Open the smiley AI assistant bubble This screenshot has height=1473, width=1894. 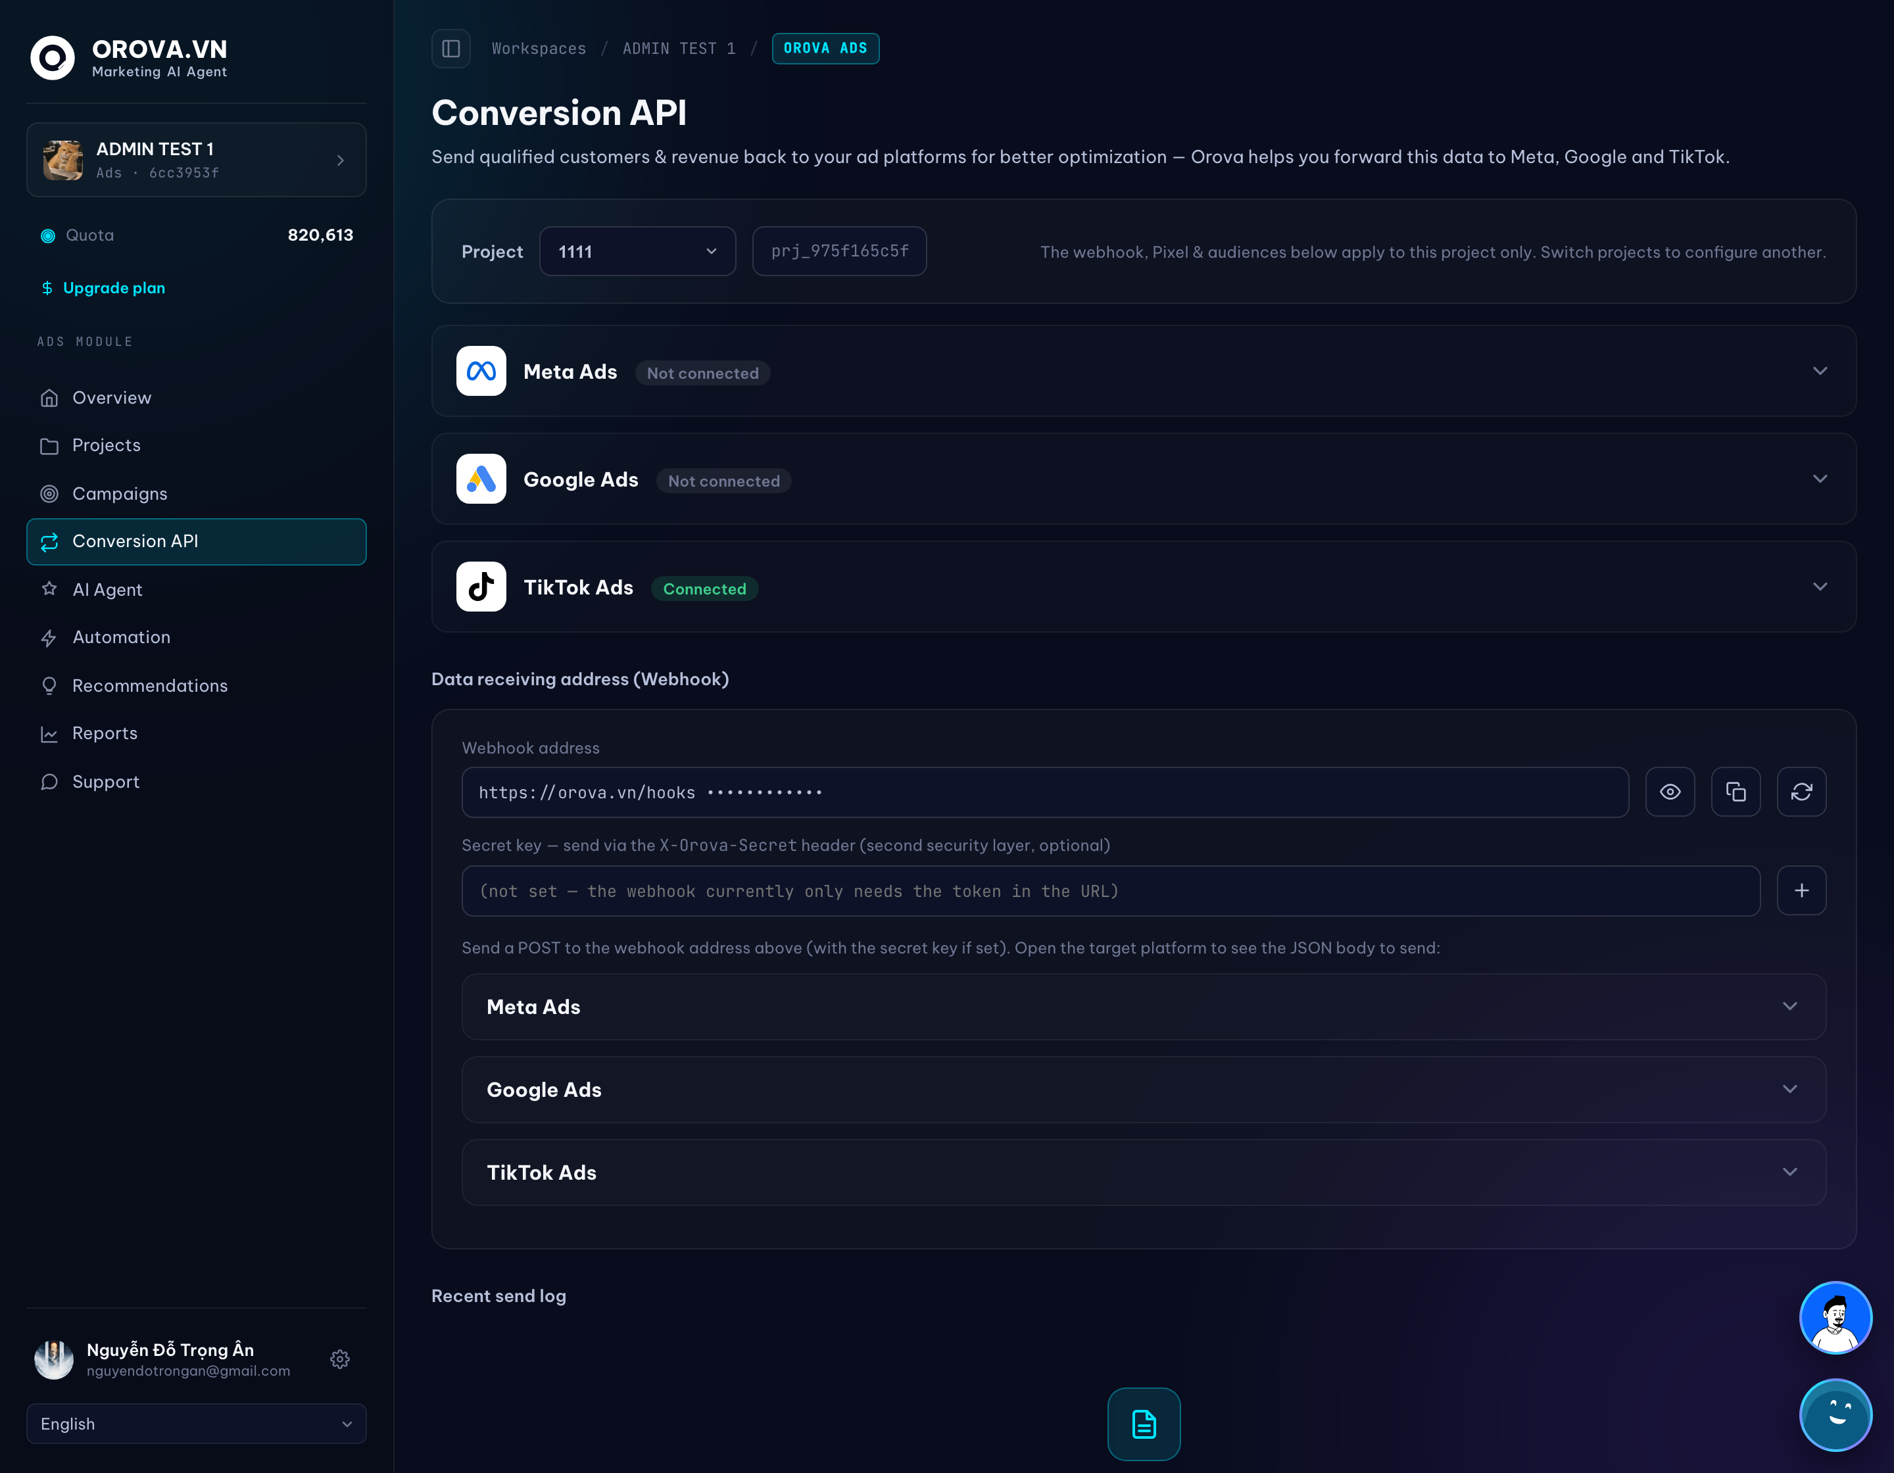(x=1835, y=1415)
